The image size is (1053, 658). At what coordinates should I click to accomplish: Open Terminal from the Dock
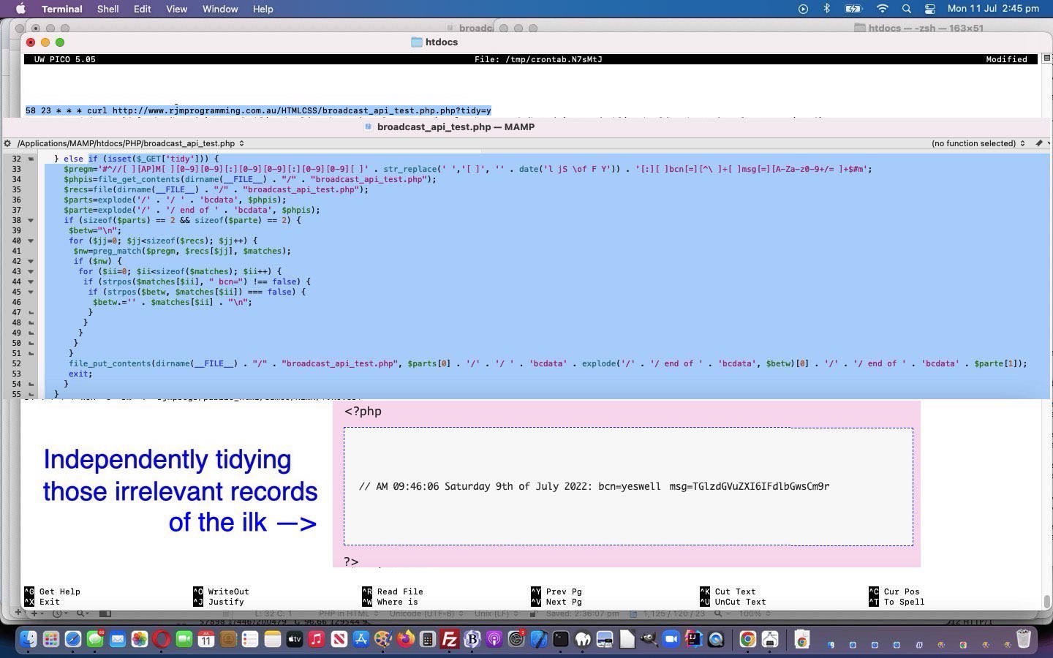(x=561, y=639)
